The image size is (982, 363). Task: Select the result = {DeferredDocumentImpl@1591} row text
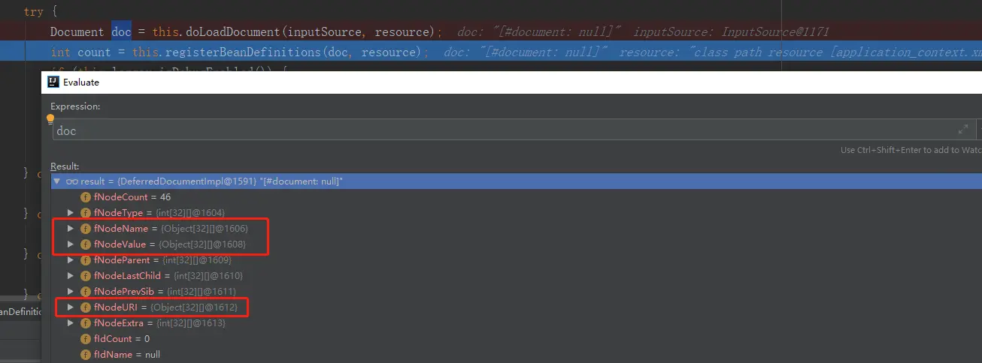[211, 181]
